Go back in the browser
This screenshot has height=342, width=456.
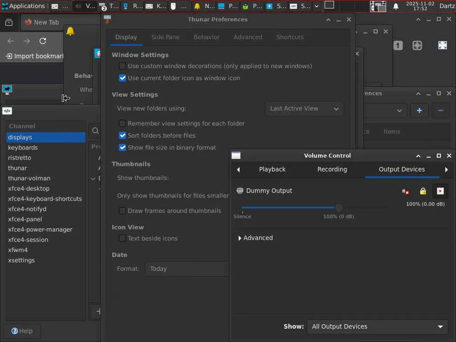[11, 41]
